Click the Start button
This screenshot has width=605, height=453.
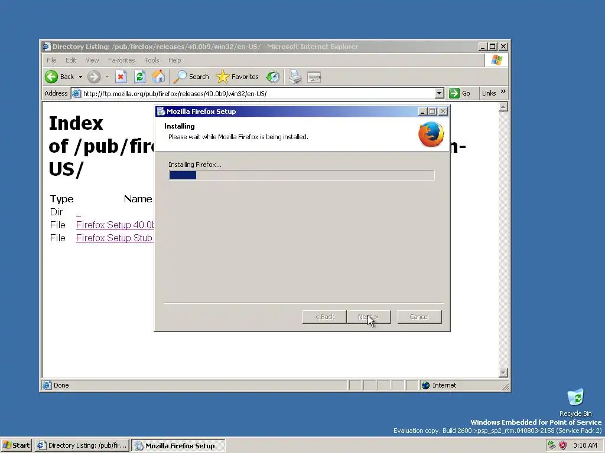coord(16,445)
